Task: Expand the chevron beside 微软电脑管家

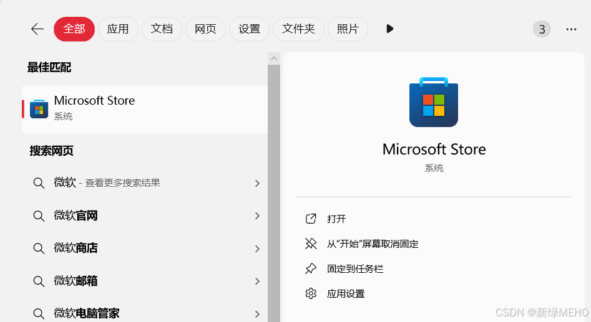Action: [x=257, y=314]
